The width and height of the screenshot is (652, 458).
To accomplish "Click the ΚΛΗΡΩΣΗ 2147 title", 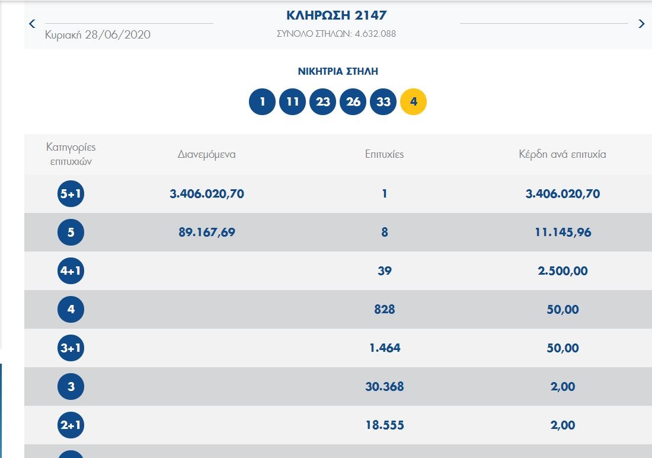I will pos(336,15).
